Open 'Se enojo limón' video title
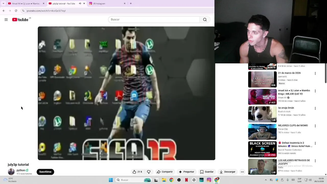The image size is (327, 184). (286, 108)
